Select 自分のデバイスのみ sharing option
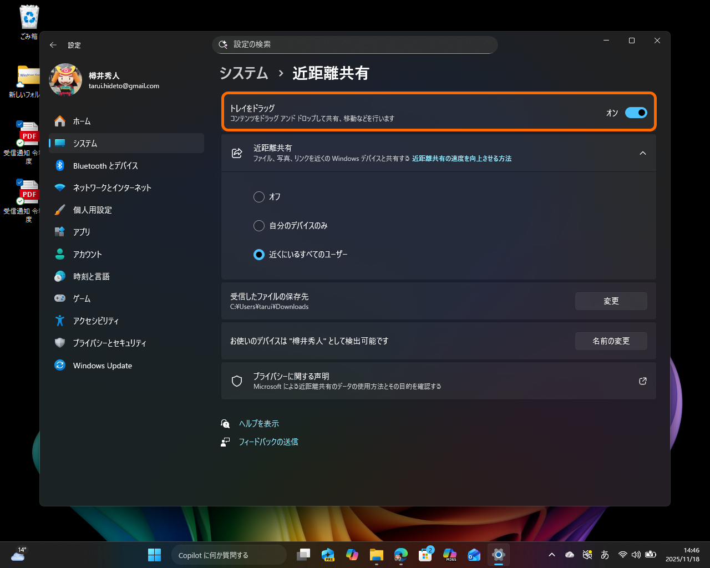 click(x=258, y=226)
